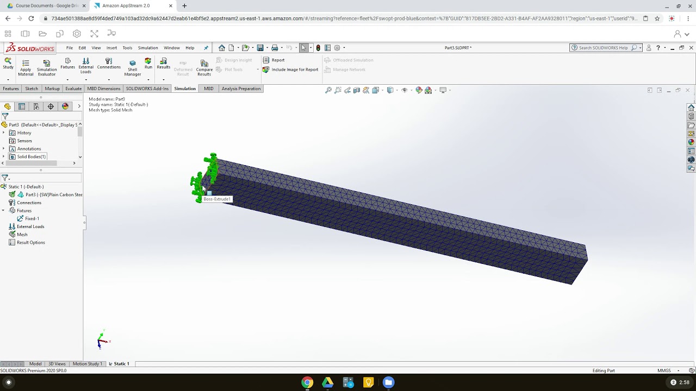Open the Study tool
The image size is (696, 391).
click(x=8, y=64)
